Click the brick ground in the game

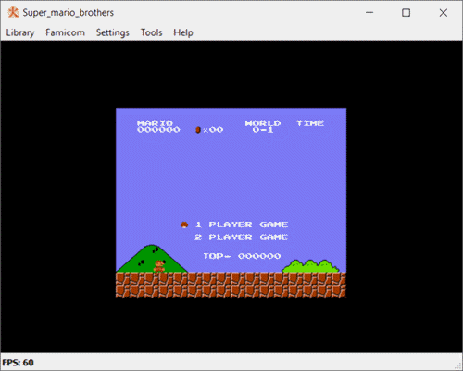tap(231, 285)
